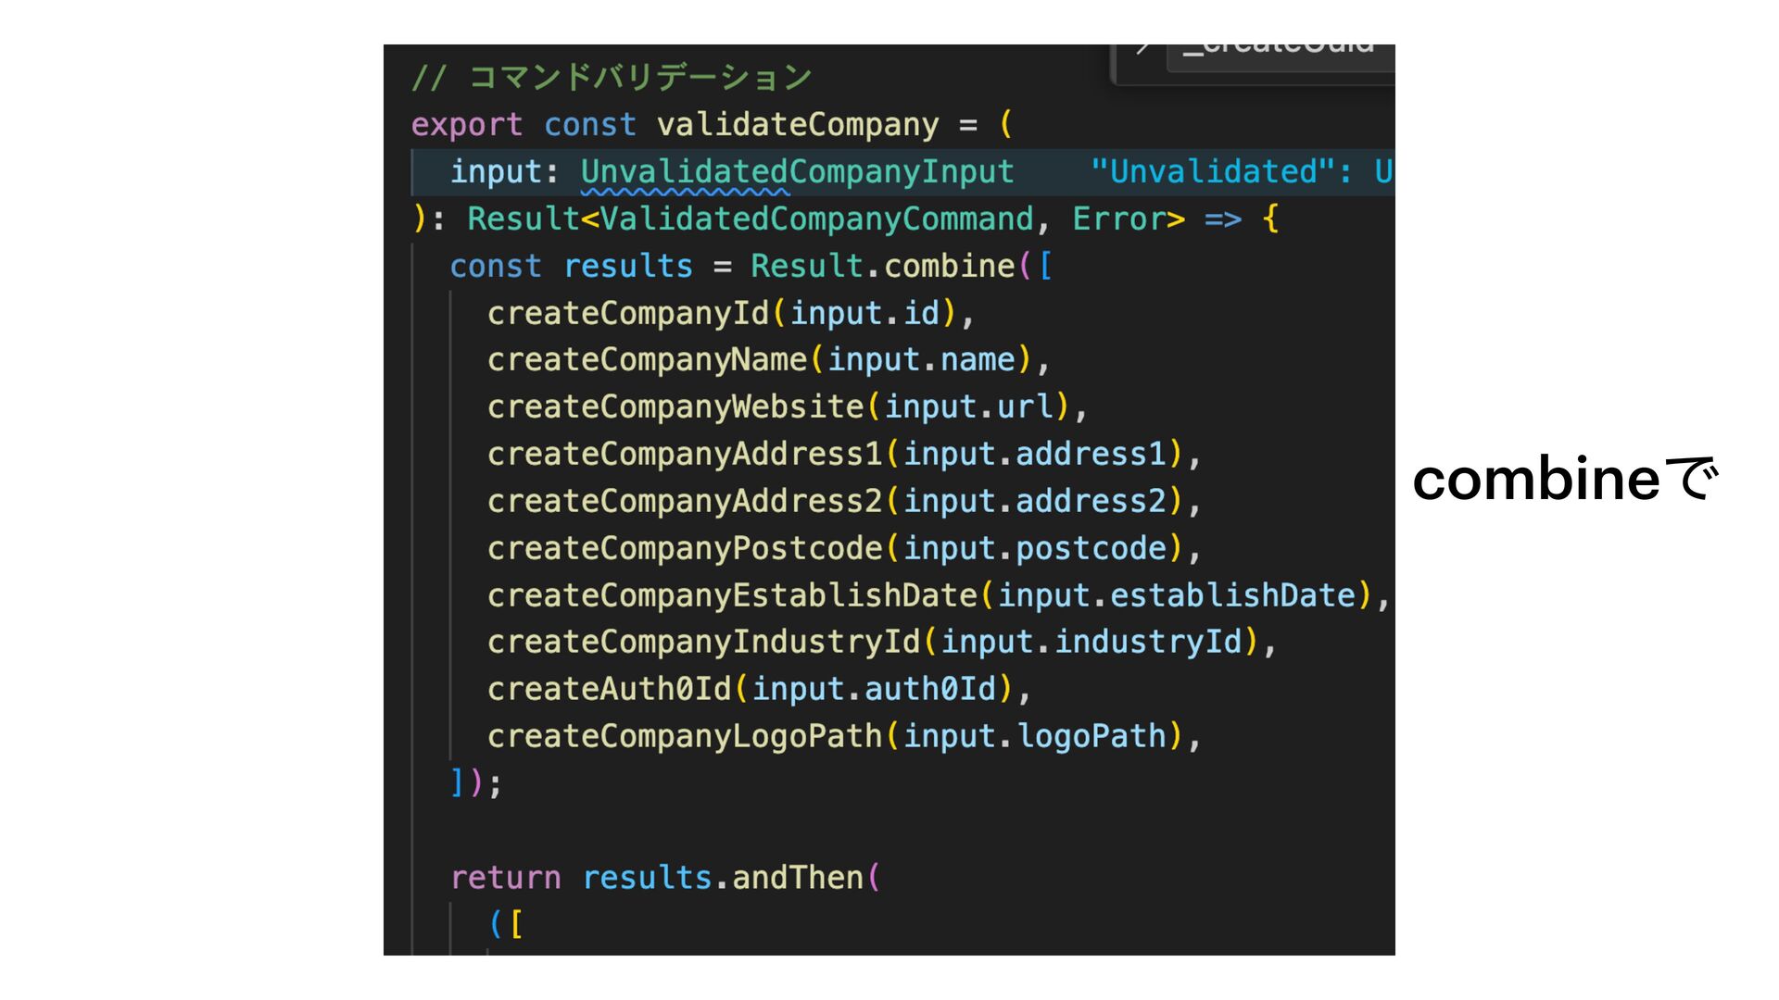Image resolution: width=1779 pixels, height=1000 pixels.
Task: Click the createCompanyEstablishDate function call
Action: (x=732, y=595)
